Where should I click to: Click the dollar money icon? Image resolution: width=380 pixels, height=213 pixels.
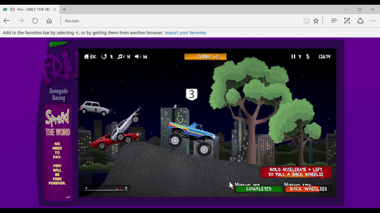click(x=308, y=57)
